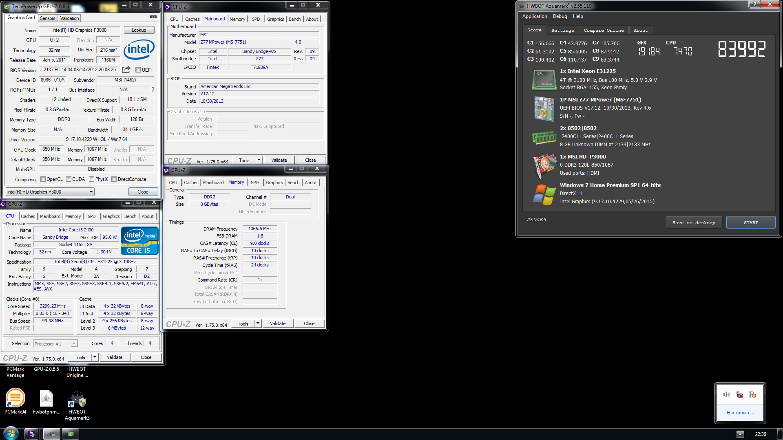Click Lookup button in GPU-Z
The height and width of the screenshot is (440, 783).
(139, 30)
